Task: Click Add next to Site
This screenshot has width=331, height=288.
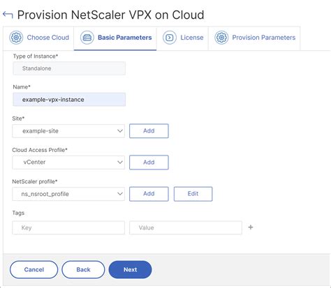Action: 149,131
